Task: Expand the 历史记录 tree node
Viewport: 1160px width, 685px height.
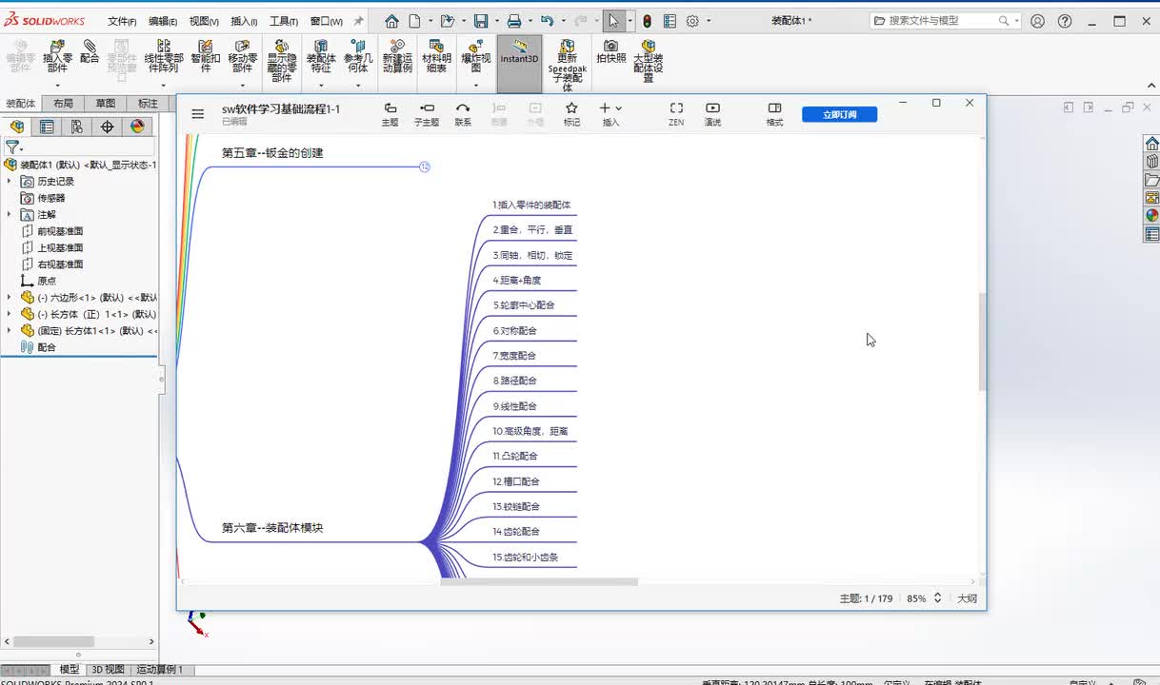Action: click(10, 181)
